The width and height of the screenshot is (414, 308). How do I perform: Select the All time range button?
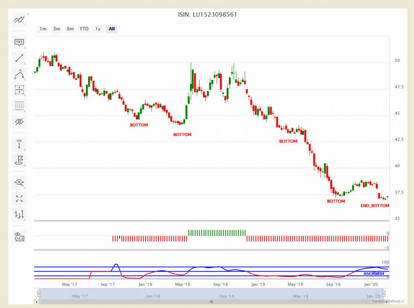pos(111,29)
